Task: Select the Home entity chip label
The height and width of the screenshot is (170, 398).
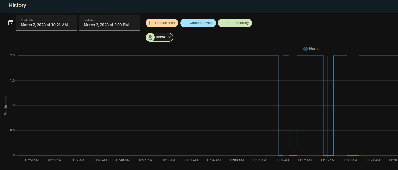Action: (160, 37)
